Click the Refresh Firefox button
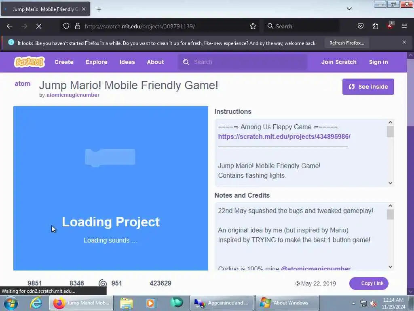 coord(346,43)
